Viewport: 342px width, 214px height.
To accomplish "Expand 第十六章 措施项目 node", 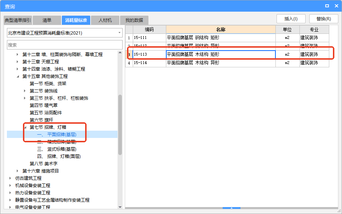I will pyautogui.click(x=17, y=171).
